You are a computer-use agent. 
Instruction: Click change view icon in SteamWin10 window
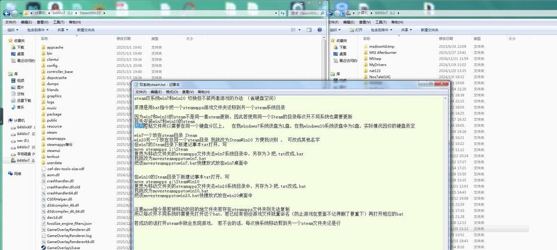pyautogui.click(x=293, y=30)
